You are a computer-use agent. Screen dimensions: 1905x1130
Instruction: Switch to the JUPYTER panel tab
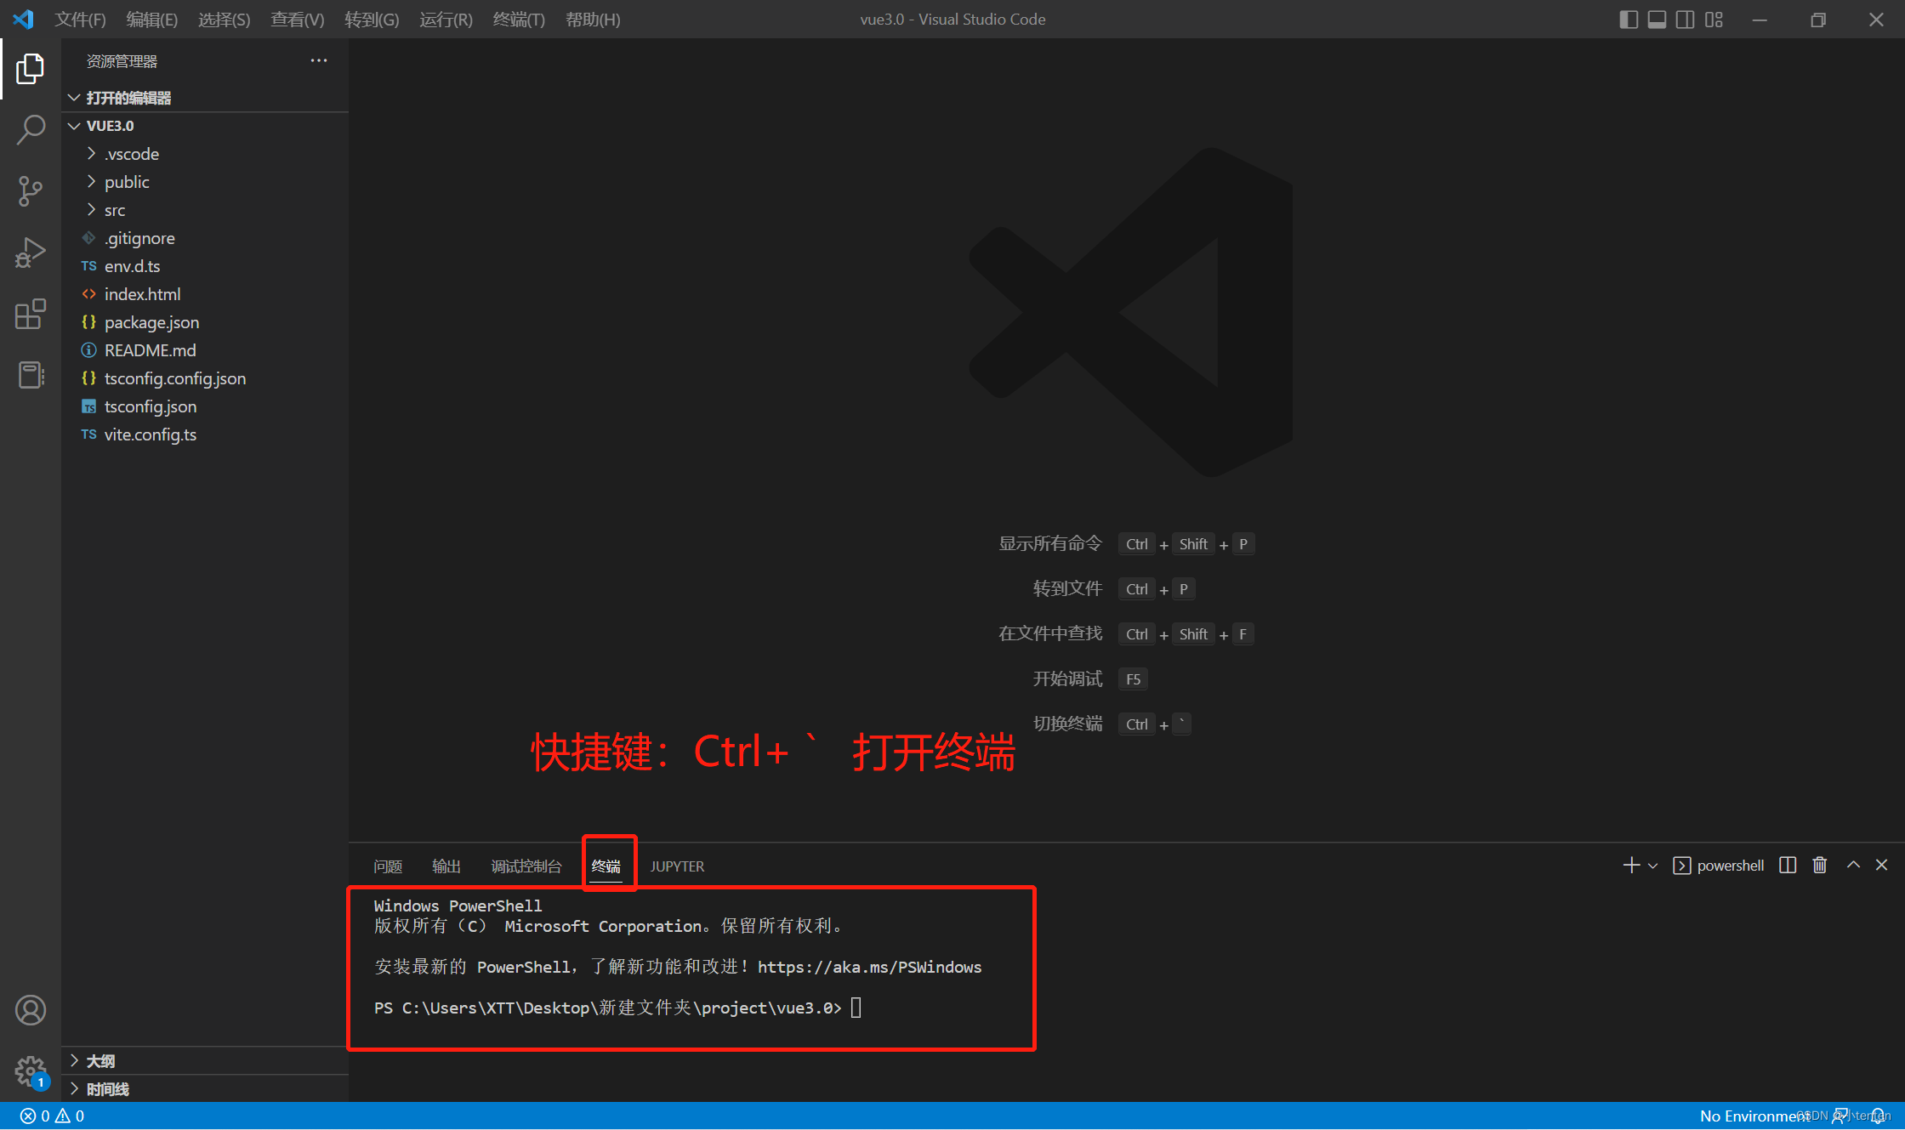(677, 866)
